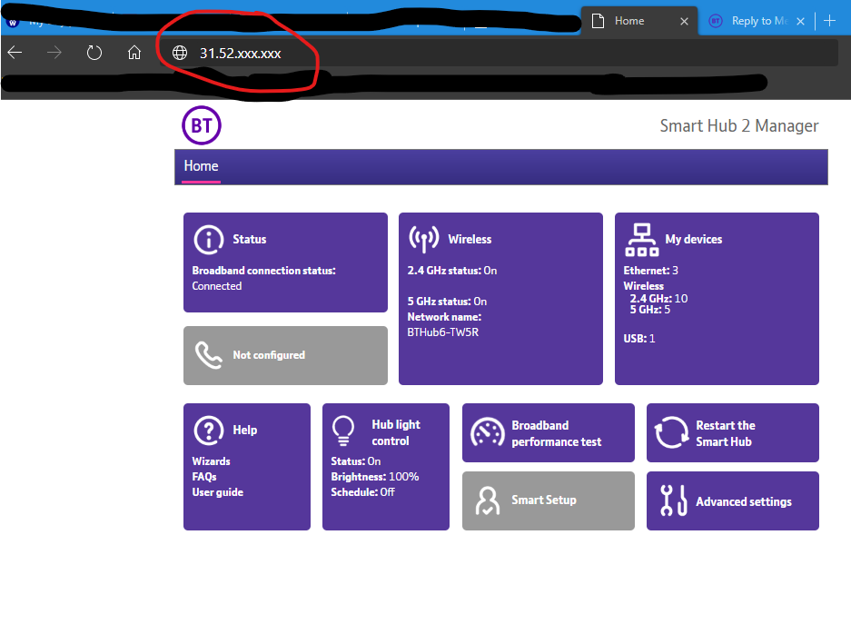Click the 5 GHz: 5 devices entry
The height and width of the screenshot is (624, 851).
click(649, 310)
